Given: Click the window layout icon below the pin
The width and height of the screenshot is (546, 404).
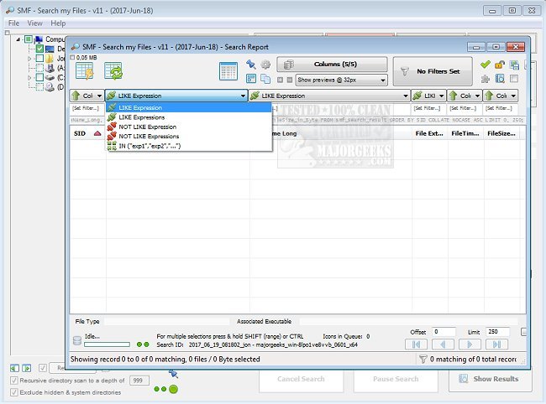Looking at the screenshot, I should (x=250, y=79).
